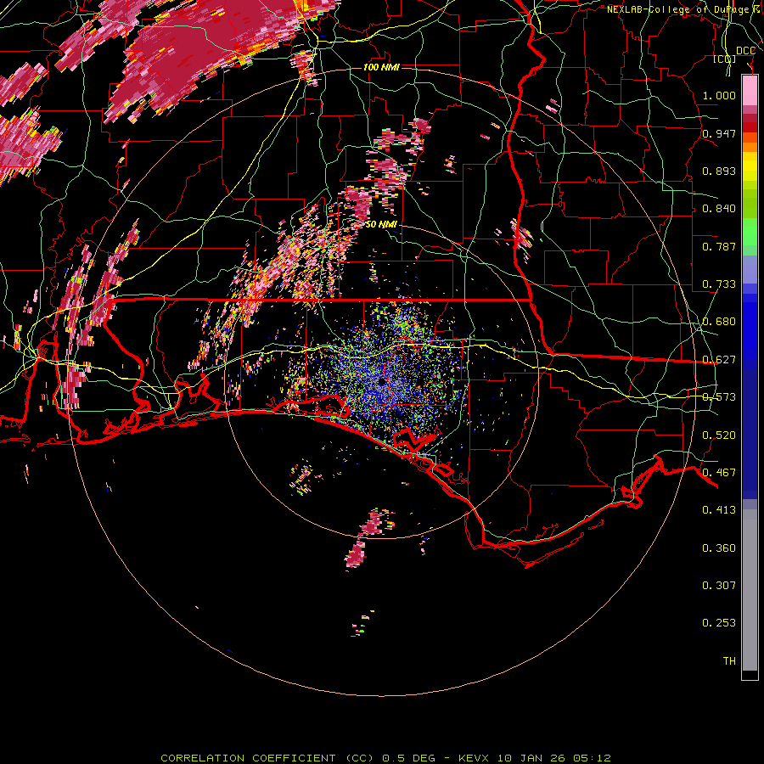The image size is (764, 764).
Task: Select the 0.733 scale value
Action: coord(719,284)
